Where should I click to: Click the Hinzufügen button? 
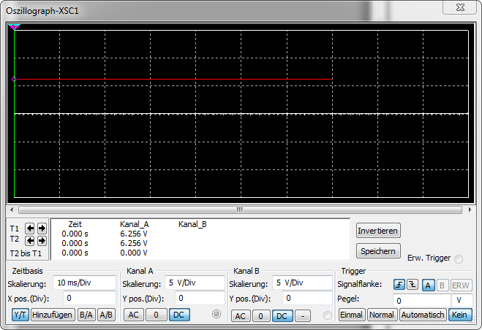click(52, 315)
